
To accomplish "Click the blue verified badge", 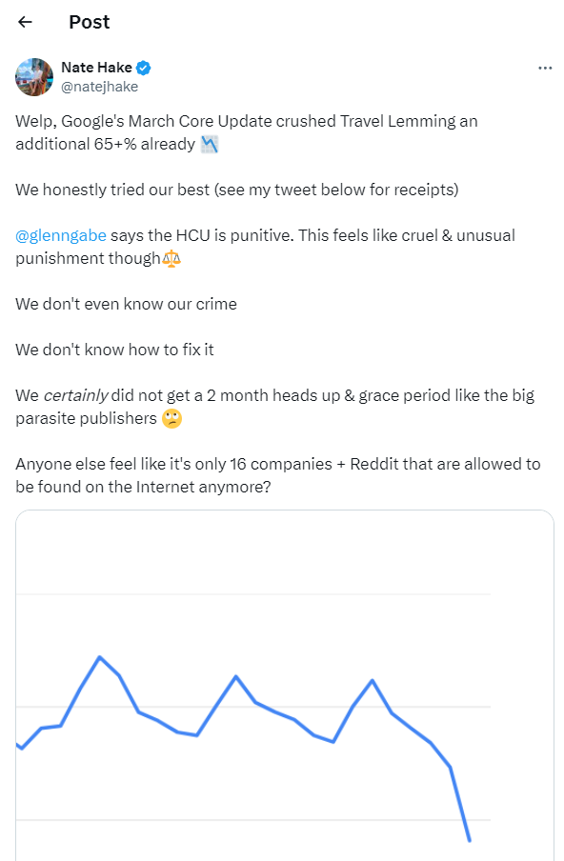I will click(x=144, y=68).
